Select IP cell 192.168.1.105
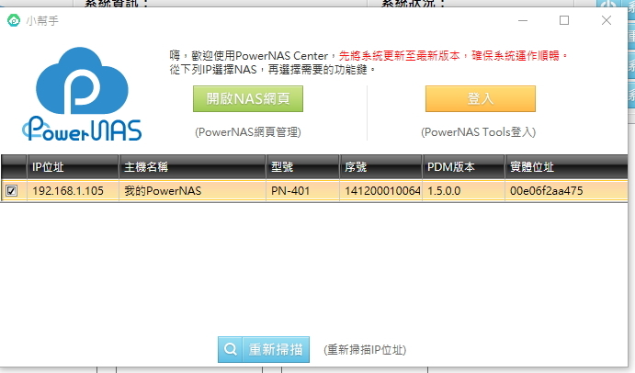Viewport: 635px width, 373px height. [x=73, y=191]
